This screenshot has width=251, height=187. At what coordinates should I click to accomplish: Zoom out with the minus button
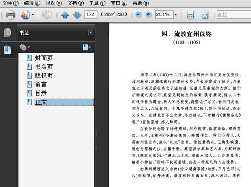point(138,15)
